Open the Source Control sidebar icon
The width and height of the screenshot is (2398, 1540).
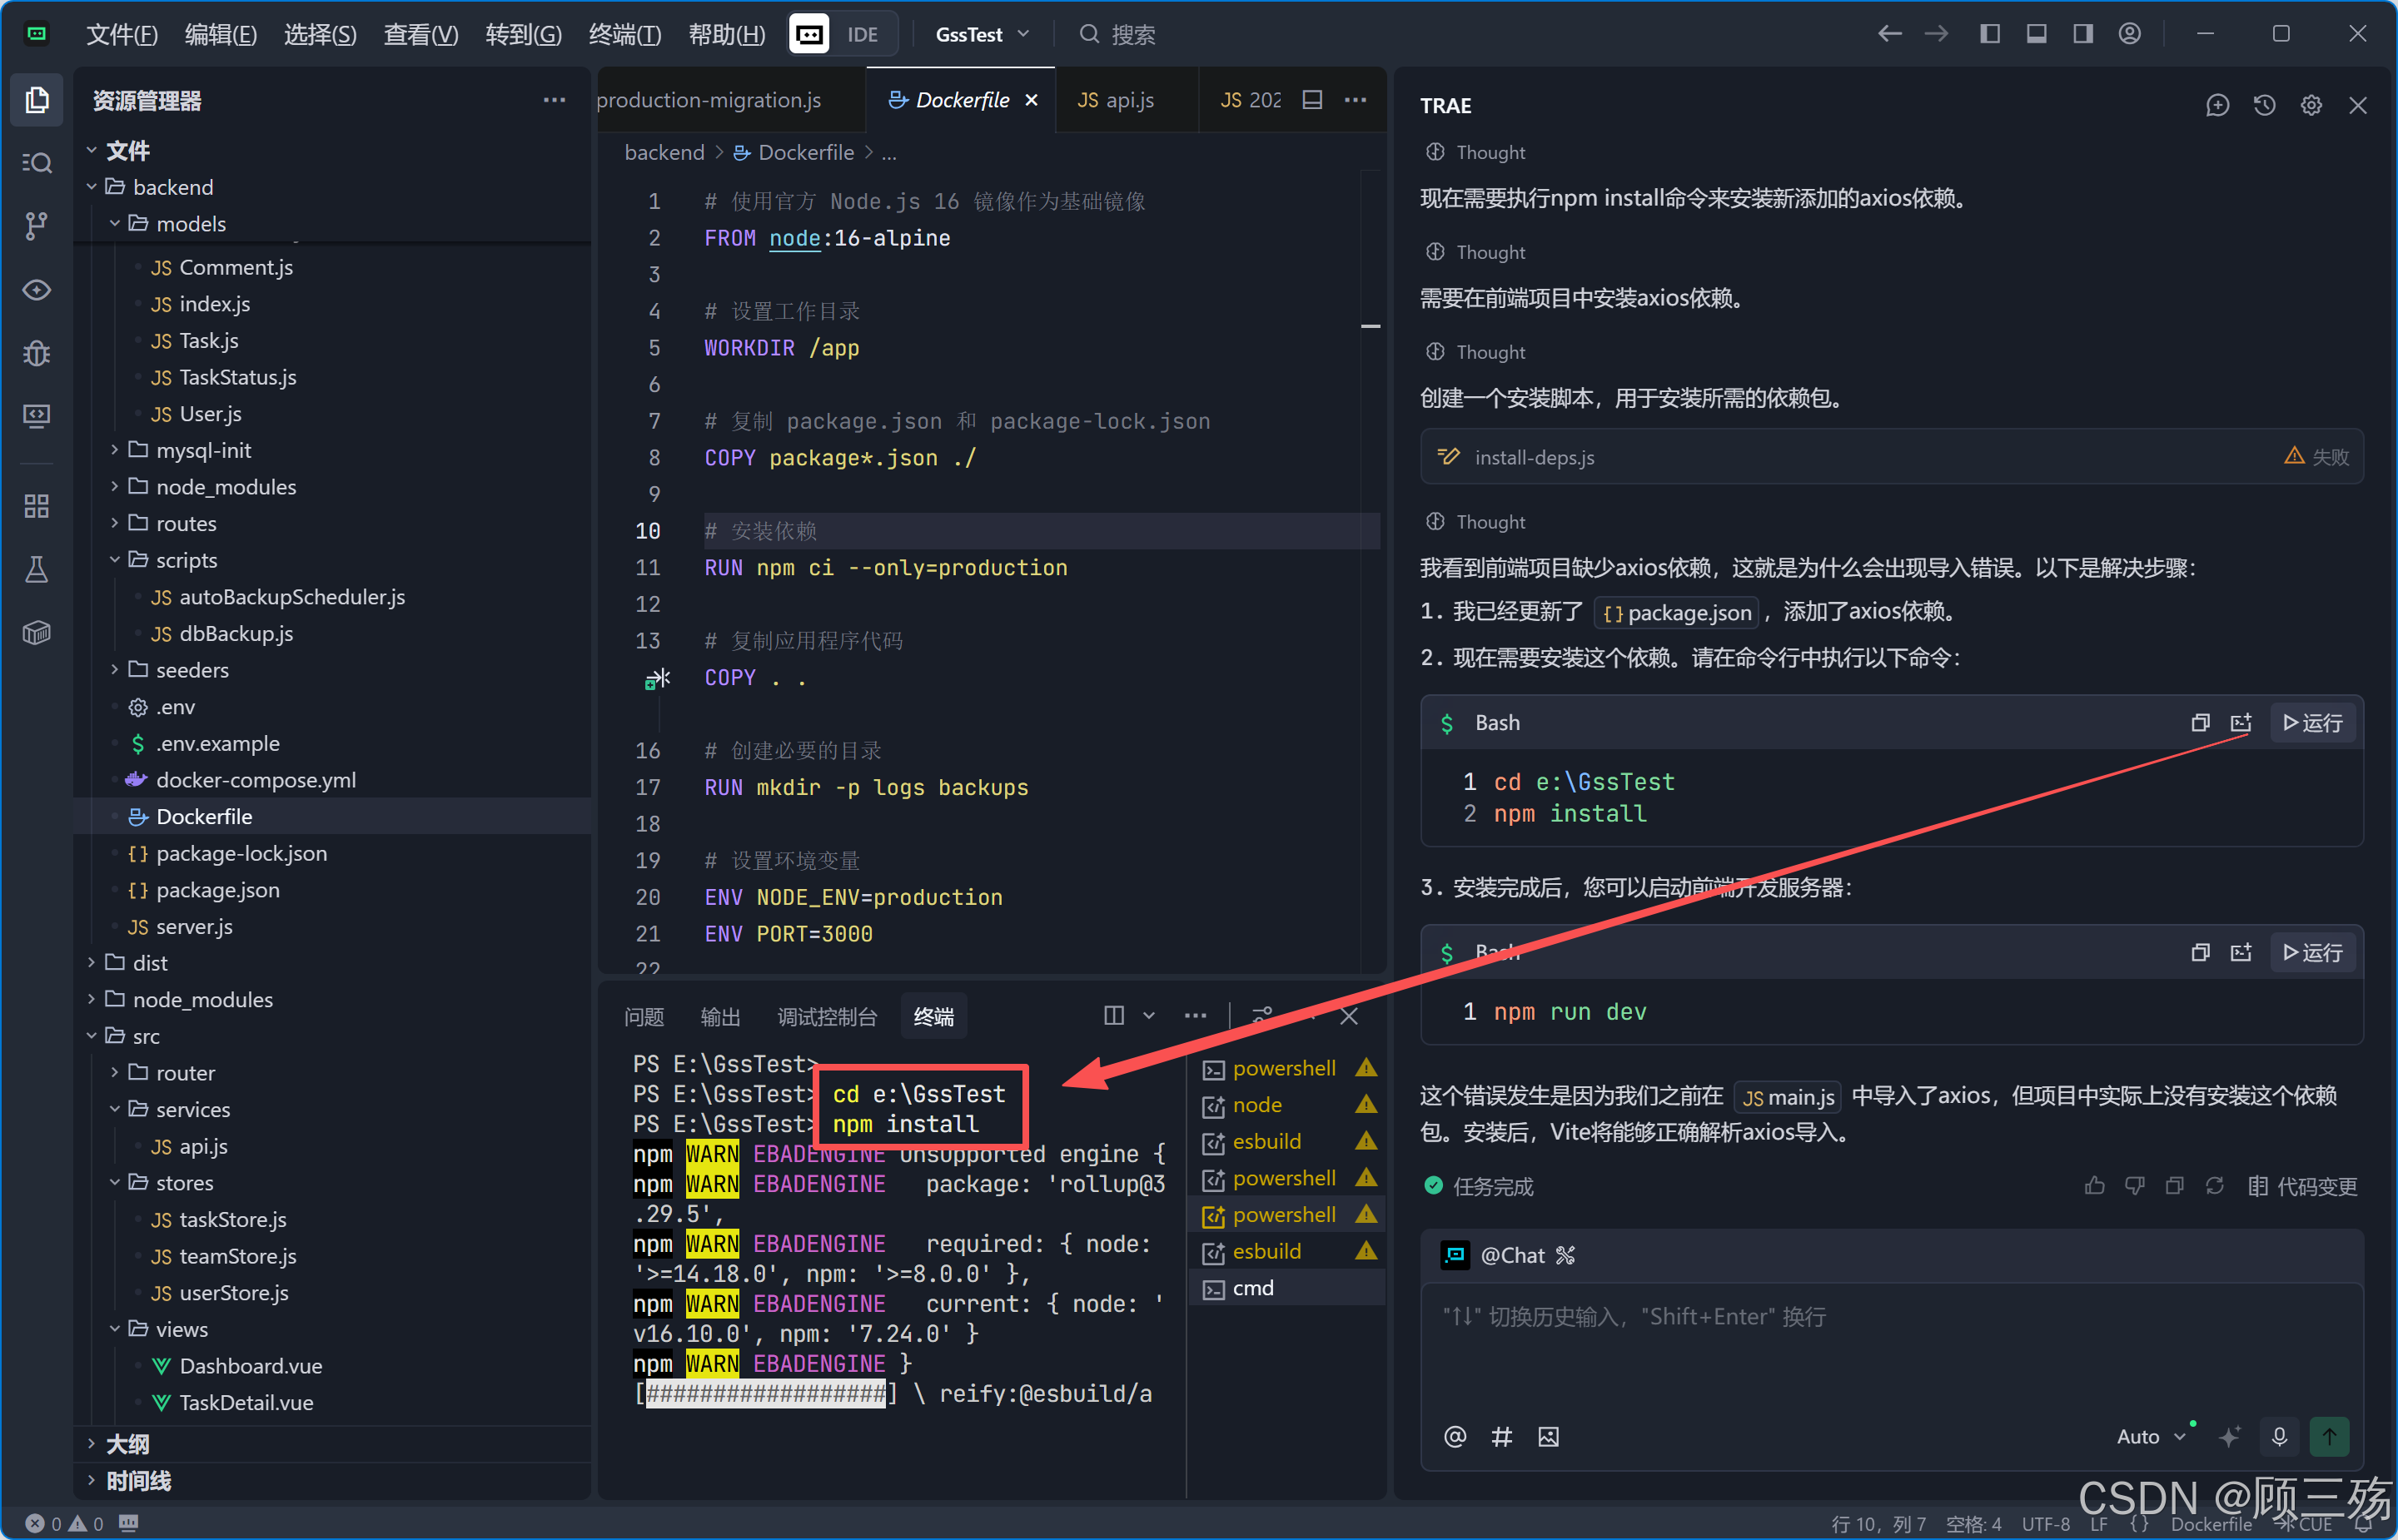click(36, 226)
